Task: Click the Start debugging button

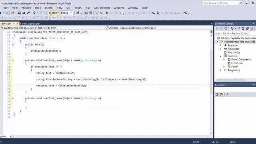Action: (x=53, y=13)
